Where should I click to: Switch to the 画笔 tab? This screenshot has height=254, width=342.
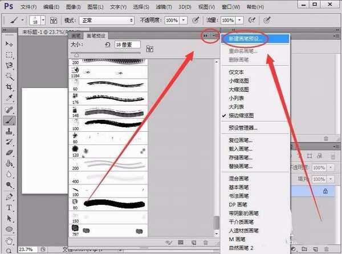click(76, 35)
